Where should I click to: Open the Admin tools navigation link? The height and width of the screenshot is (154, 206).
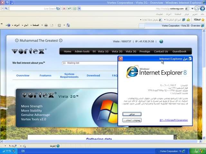[x=82, y=51]
